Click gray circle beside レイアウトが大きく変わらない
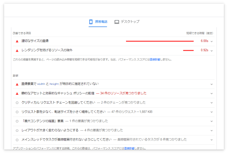 coord(17,130)
